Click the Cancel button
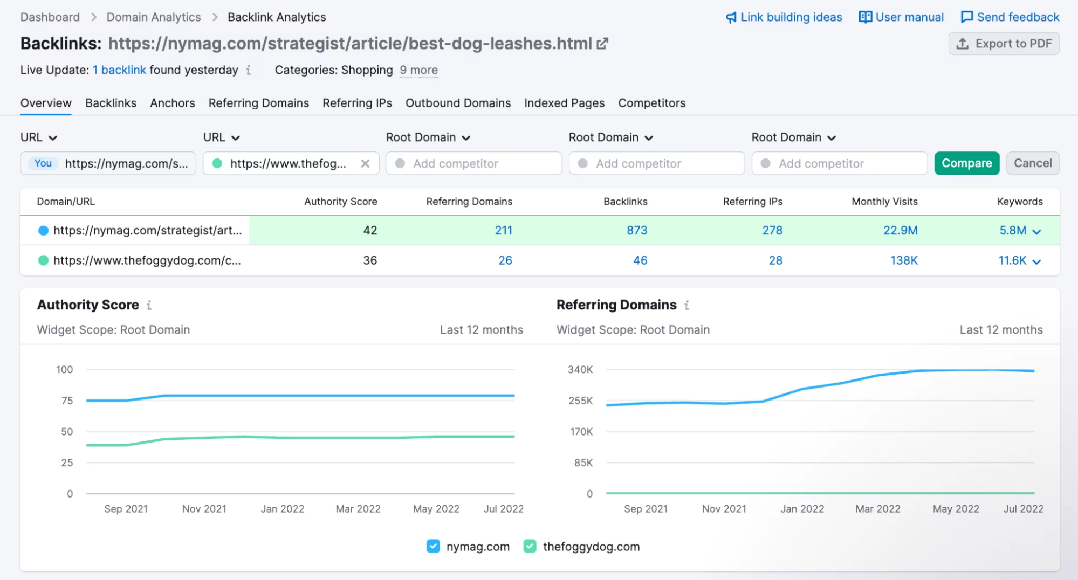1078x580 pixels. point(1033,163)
